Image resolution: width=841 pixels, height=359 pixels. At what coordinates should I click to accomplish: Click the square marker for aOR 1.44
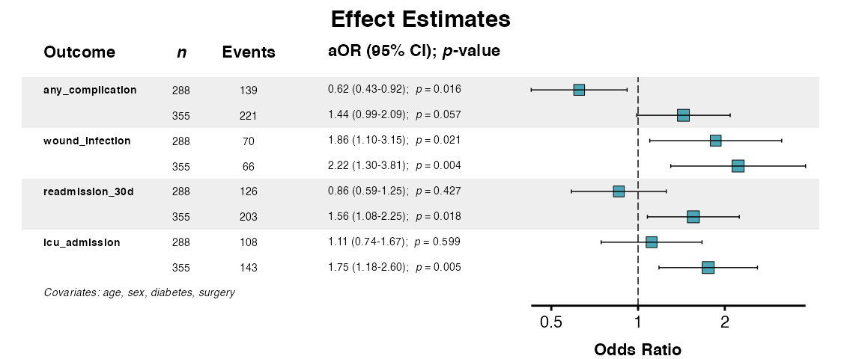(x=683, y=115)
